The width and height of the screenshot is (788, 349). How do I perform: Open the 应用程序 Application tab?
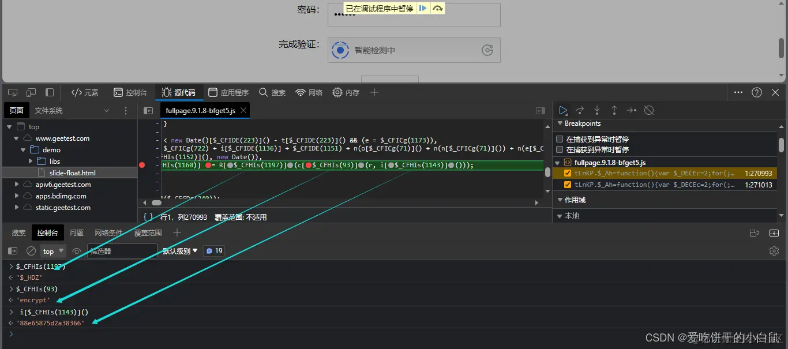pos(228,92)
